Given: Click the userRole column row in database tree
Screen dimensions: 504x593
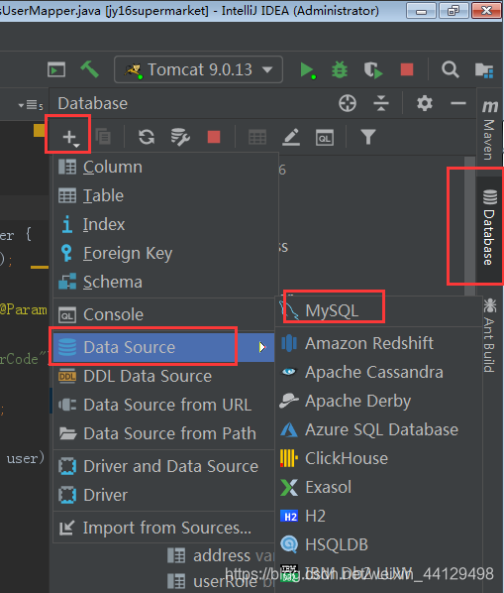Looking at the screenshot, I should click(x=221, y=581).
